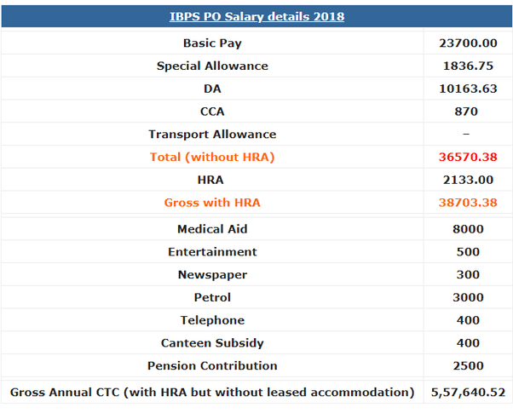
Task: Click the Telephone row label
Action: click(x=212, y=320)
